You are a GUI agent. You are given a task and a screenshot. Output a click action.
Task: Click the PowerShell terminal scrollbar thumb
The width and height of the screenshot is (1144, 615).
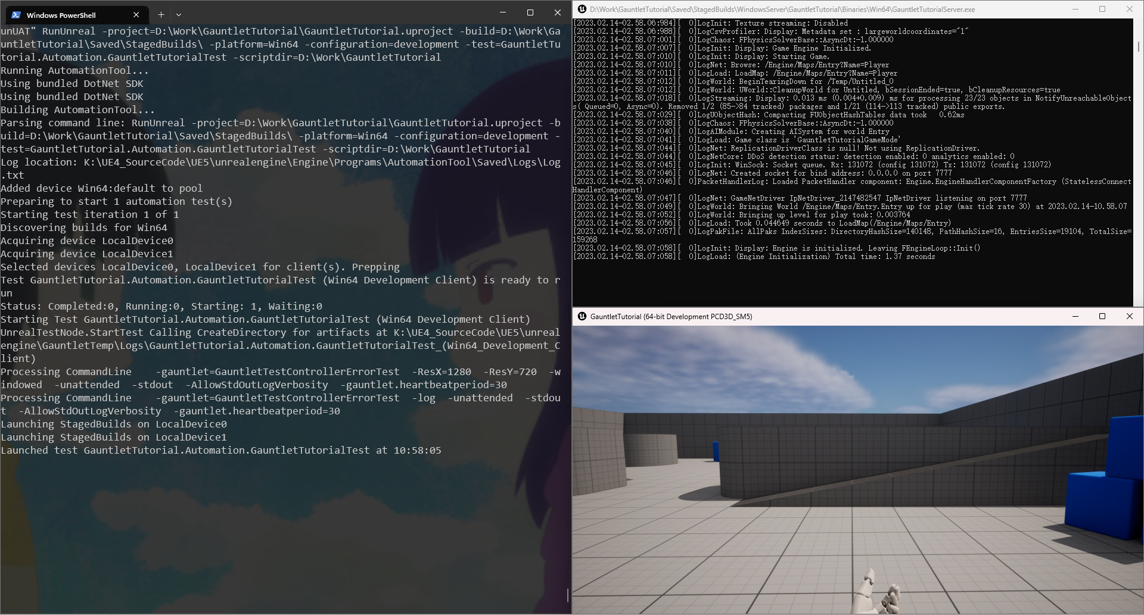(x=568, y=595)
